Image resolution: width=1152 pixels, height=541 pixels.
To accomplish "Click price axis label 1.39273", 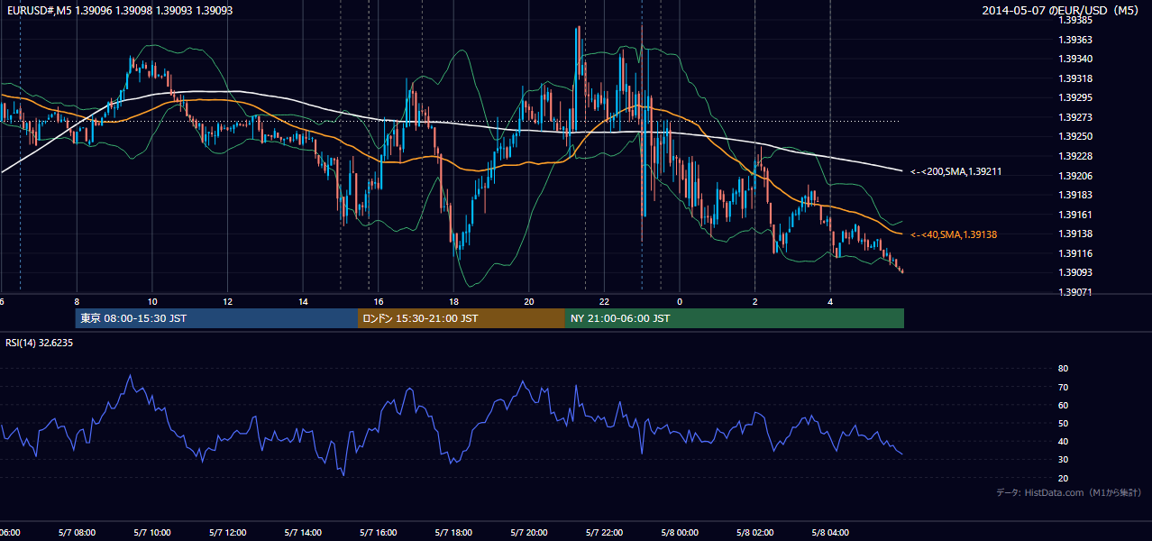I will pyautogui.click(x=1077, y=117).
